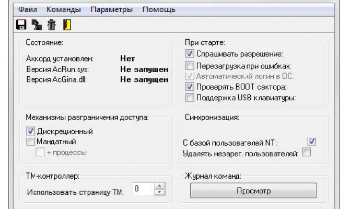Click the exit door toolbar icon
This screenshot has width=350, height=209.
coord(66,24)
